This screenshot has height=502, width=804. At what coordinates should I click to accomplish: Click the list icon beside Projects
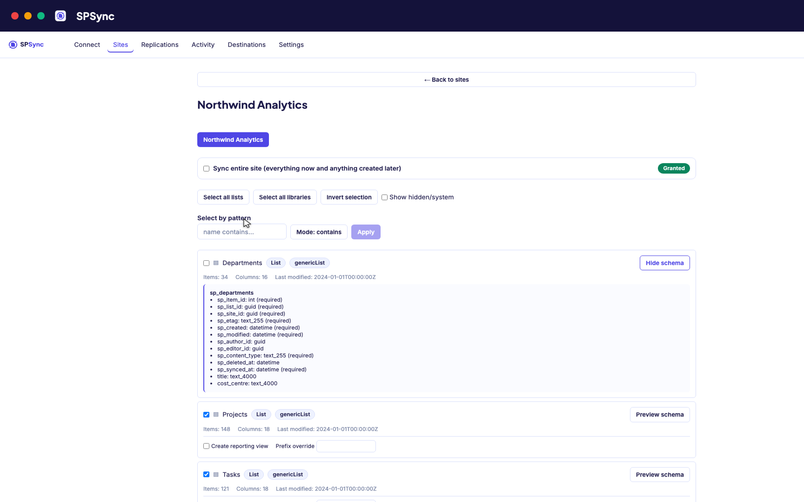pyautogui.click(x=216, y=415)
